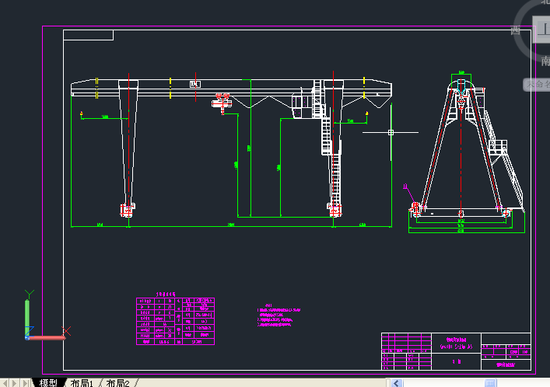
Task: Click the 上 top face of ViewCube
Action: tap(543, 30)
